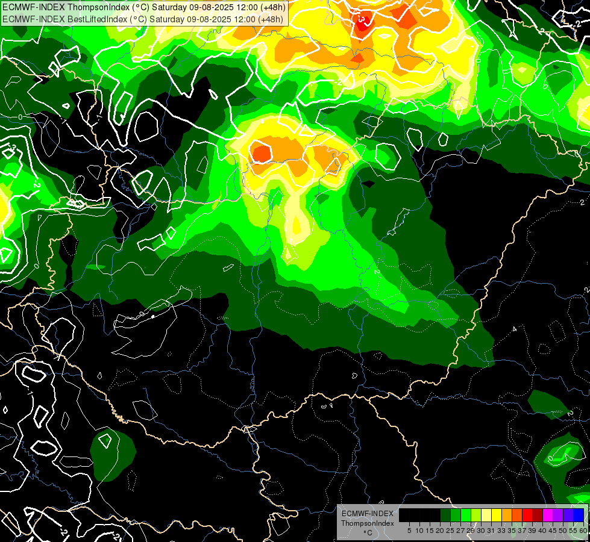This screenshot has width=590, height=542.
Task: Select the blue 55-60 legend swatch
Action: click(x=579, y=515)
